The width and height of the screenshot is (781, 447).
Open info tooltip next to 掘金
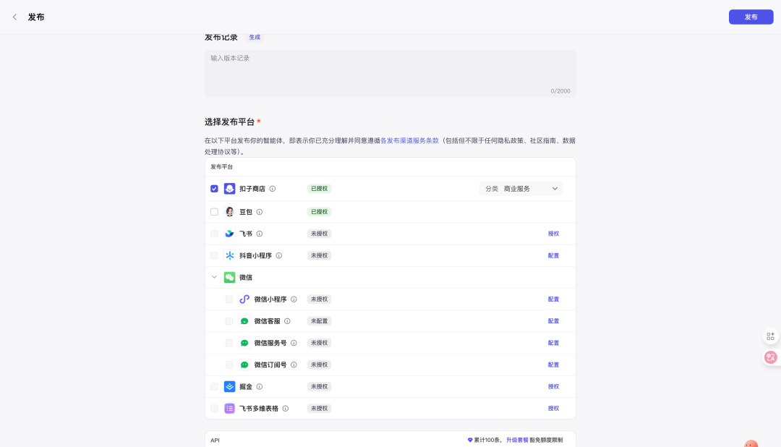pos(260,387)
